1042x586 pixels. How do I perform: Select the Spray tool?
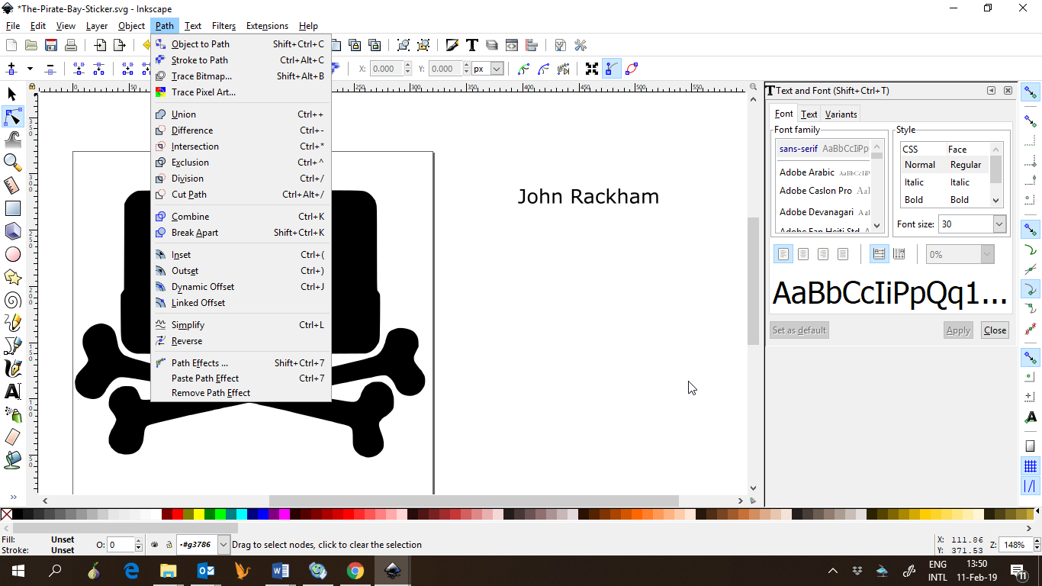(x=12, y=414)
